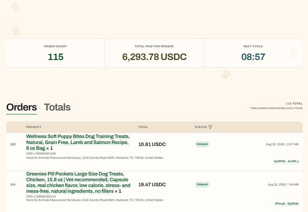The image size is (308, 212).
Task: Click the TOTAL column header
Action: click(143, 127)
